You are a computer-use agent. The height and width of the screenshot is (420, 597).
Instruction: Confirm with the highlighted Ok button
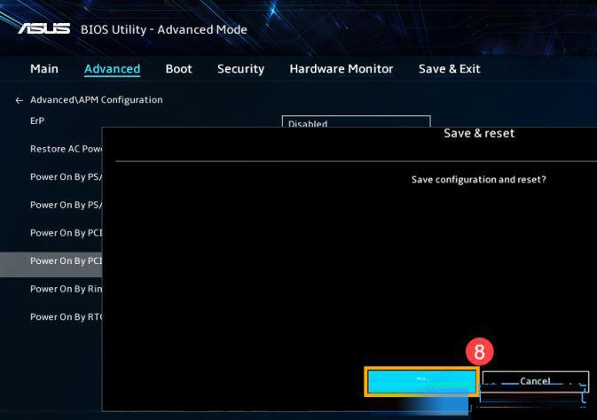(x=421, y=382)
